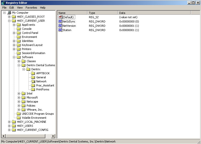
Task: Click the HKEY_CLASSES_ROOT folder icon
Action: pyautogui.click(x=14, y=17)
